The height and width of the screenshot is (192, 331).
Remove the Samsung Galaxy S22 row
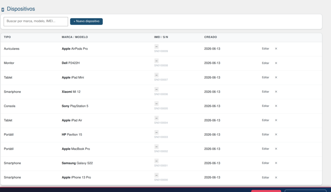(276, 163)
